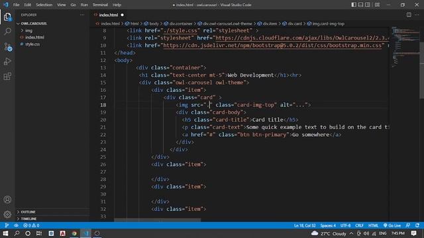Open the Extensions view

click(x=7, y=77)
